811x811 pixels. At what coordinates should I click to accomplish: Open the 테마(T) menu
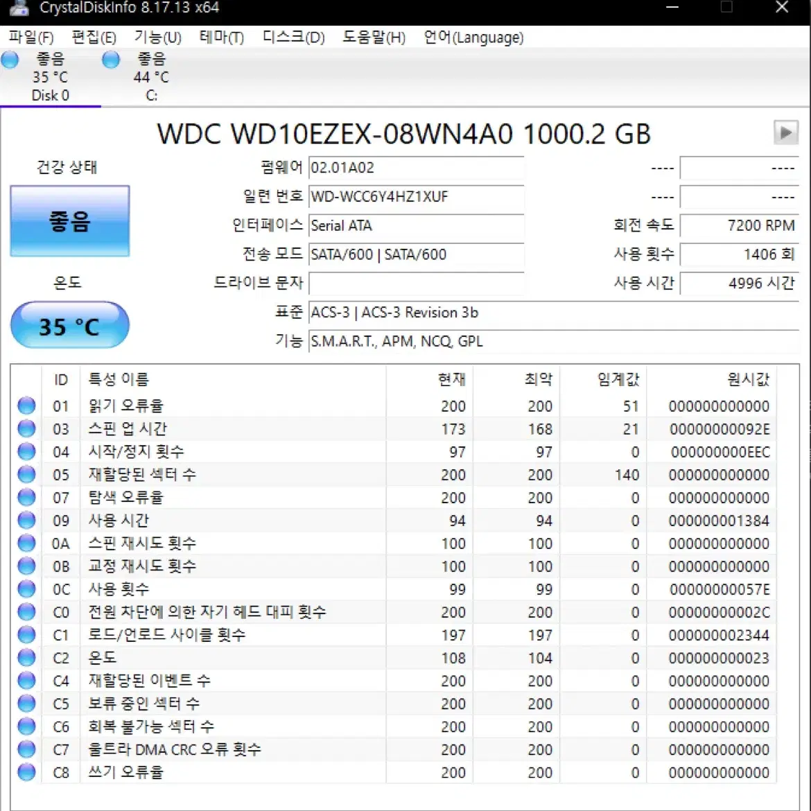click(221, 37)
